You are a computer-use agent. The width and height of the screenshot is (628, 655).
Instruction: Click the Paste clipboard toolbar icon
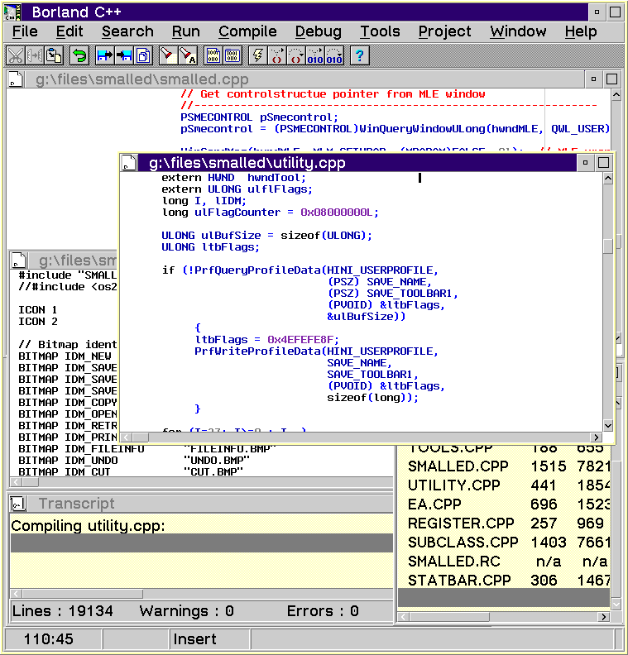point(54,55)
